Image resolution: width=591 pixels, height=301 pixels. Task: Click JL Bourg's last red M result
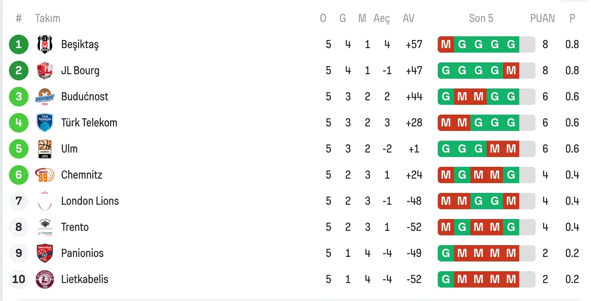(x=511, y=71)
